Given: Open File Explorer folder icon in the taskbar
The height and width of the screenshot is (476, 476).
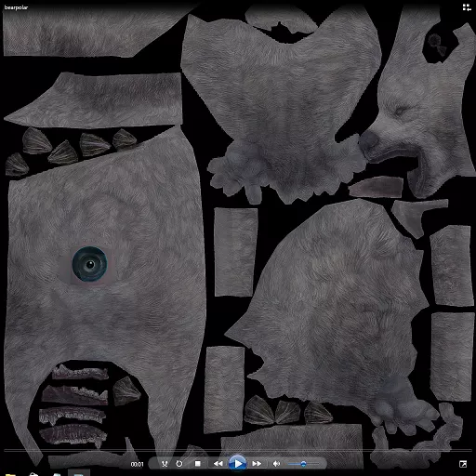Looking at the screenshot, I should [x=10, y=474].
